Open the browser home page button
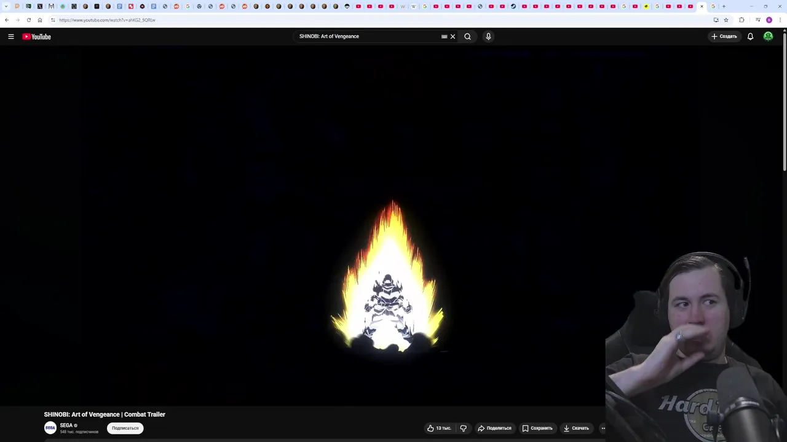787x442 pixels. (x=40, y=20)
